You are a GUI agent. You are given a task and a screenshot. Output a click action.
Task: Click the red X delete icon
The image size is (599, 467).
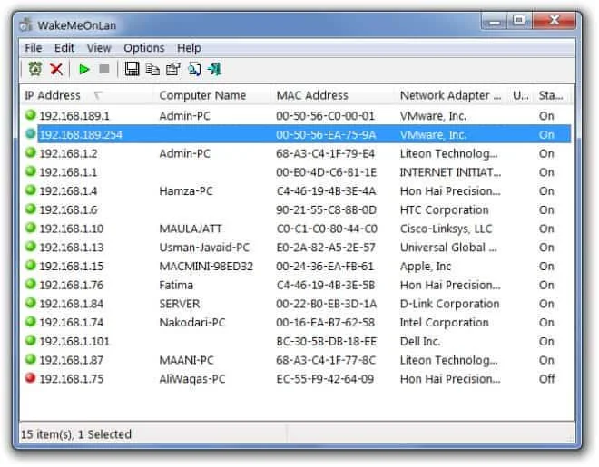coord(56,69)
